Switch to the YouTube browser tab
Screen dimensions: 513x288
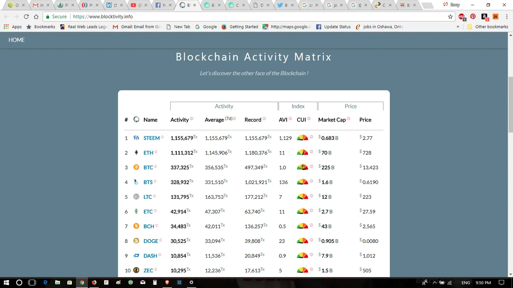point(138,5)
